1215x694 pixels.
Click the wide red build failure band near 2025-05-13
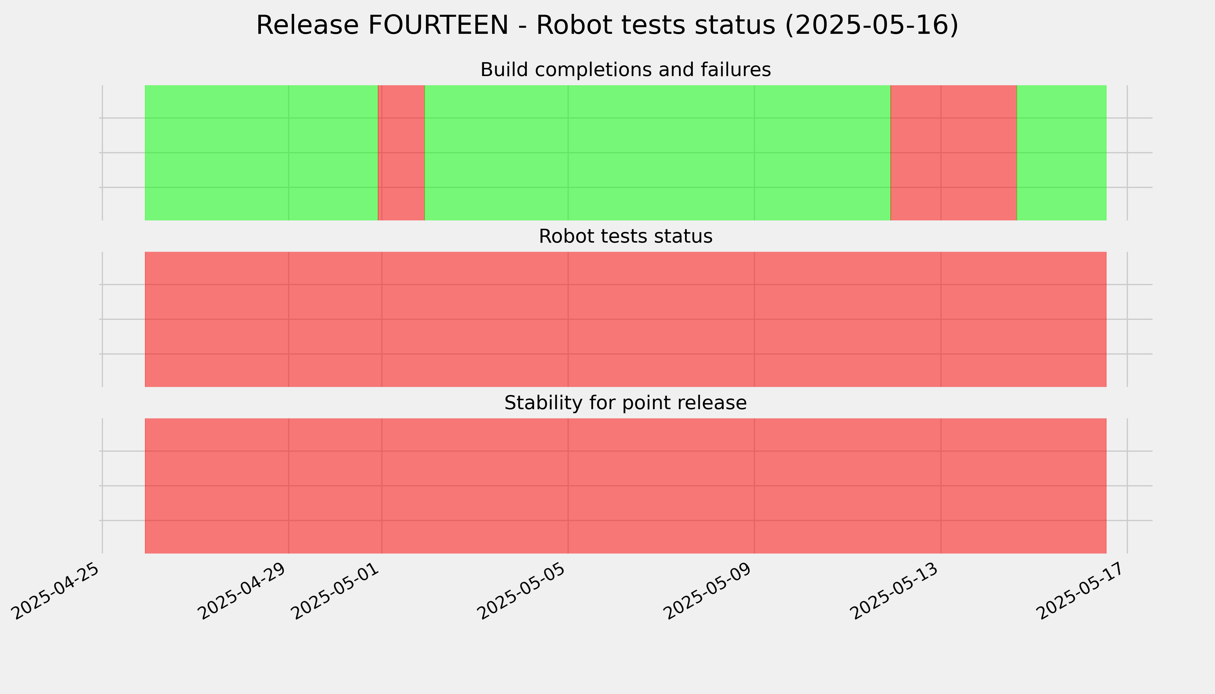[954, 152]
